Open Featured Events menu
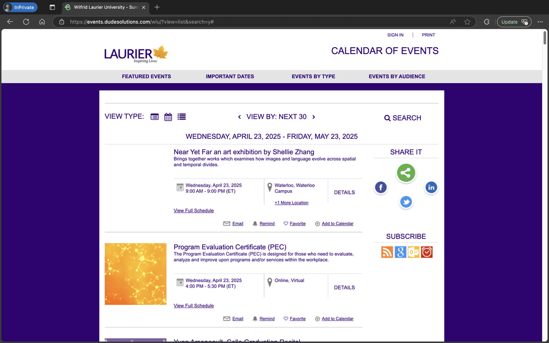Viewport: 549px width, 343px height. 146,76
